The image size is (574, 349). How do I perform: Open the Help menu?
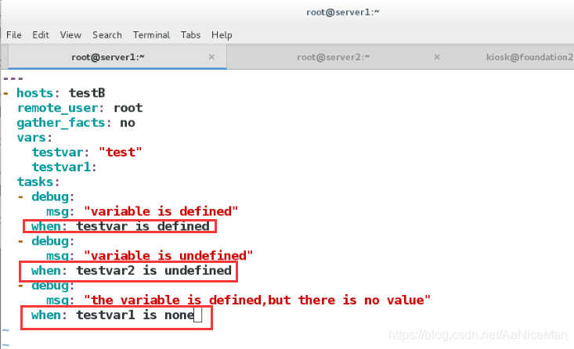click(x=222, y=35)
